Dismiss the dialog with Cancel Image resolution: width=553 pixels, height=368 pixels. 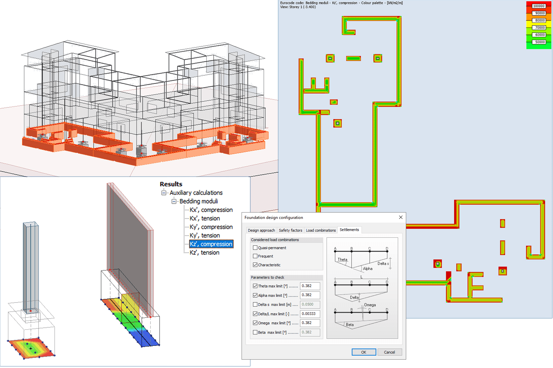(389, 352)
